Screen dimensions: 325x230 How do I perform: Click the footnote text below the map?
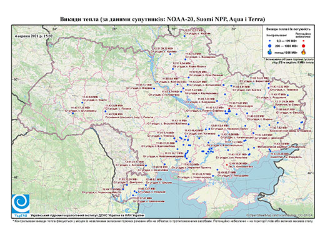tap(162, 221)
